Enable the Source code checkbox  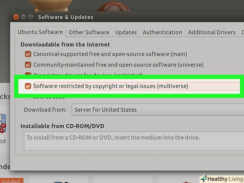[x=28, y=98]
